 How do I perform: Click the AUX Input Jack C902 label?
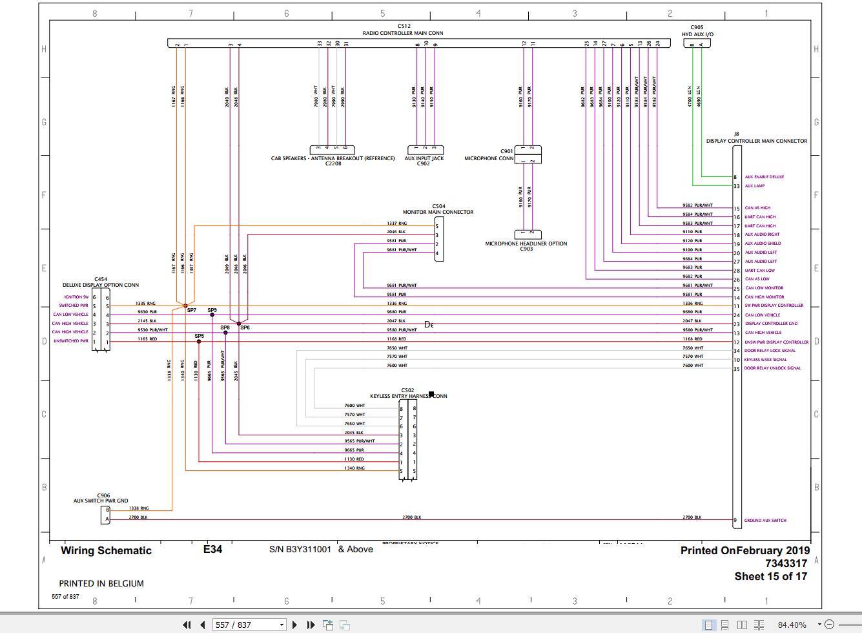click(424, 161)
